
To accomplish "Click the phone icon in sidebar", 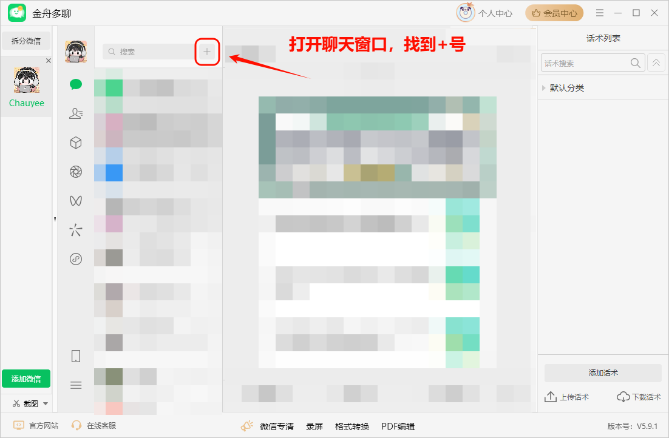I will pyautogui.click(x=76, y=356).
